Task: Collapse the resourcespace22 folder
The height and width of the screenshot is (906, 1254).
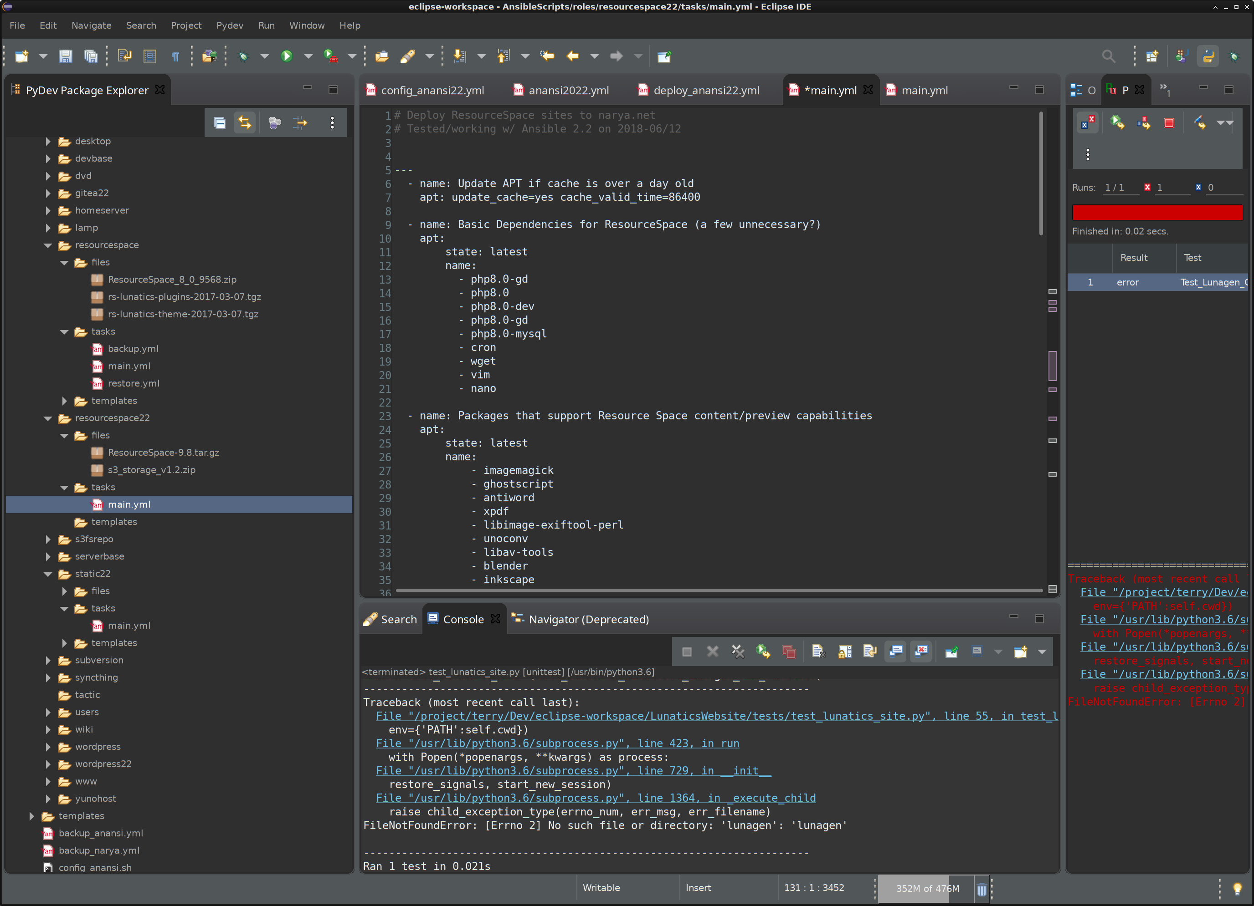Action: click(48, 418)
